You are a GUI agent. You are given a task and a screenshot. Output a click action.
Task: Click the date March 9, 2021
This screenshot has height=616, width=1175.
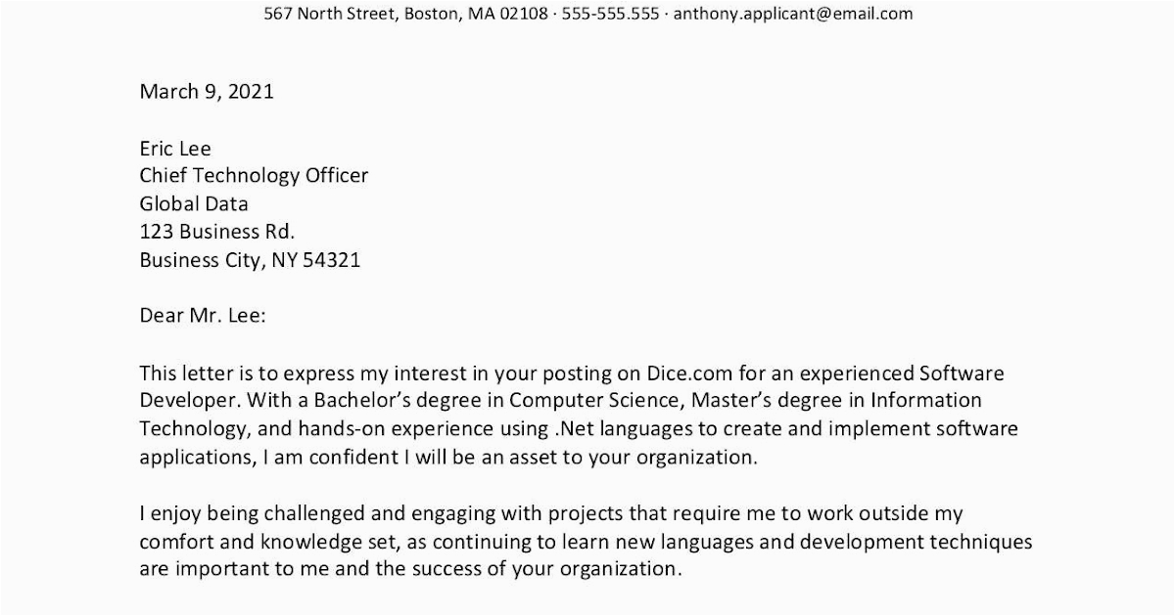(207, 93)
